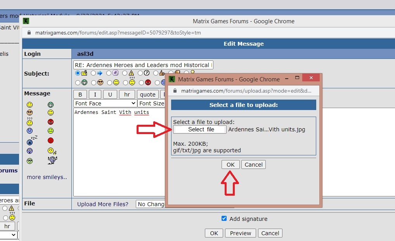Click the Edit Message header

coord(244,44)
